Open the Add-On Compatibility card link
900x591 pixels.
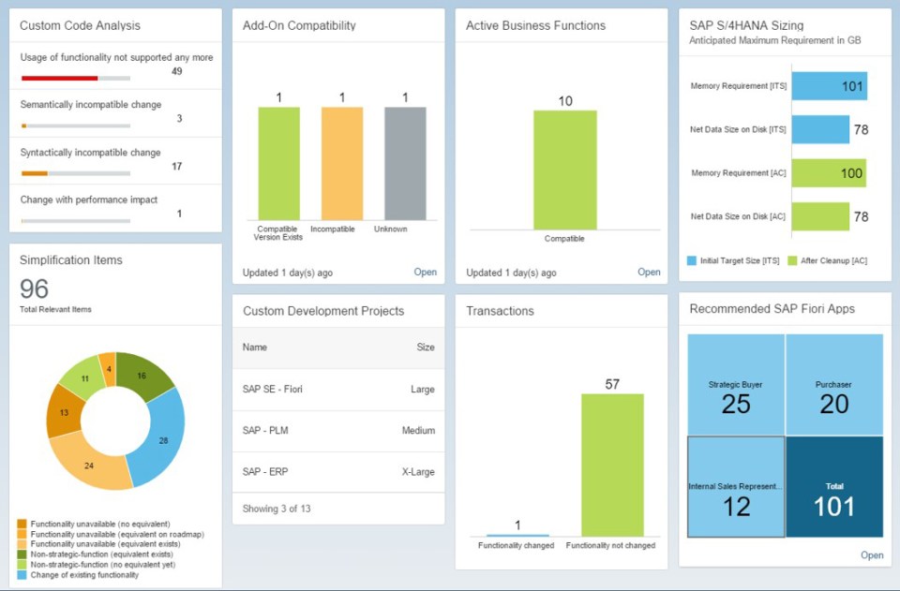pos(425,273)
